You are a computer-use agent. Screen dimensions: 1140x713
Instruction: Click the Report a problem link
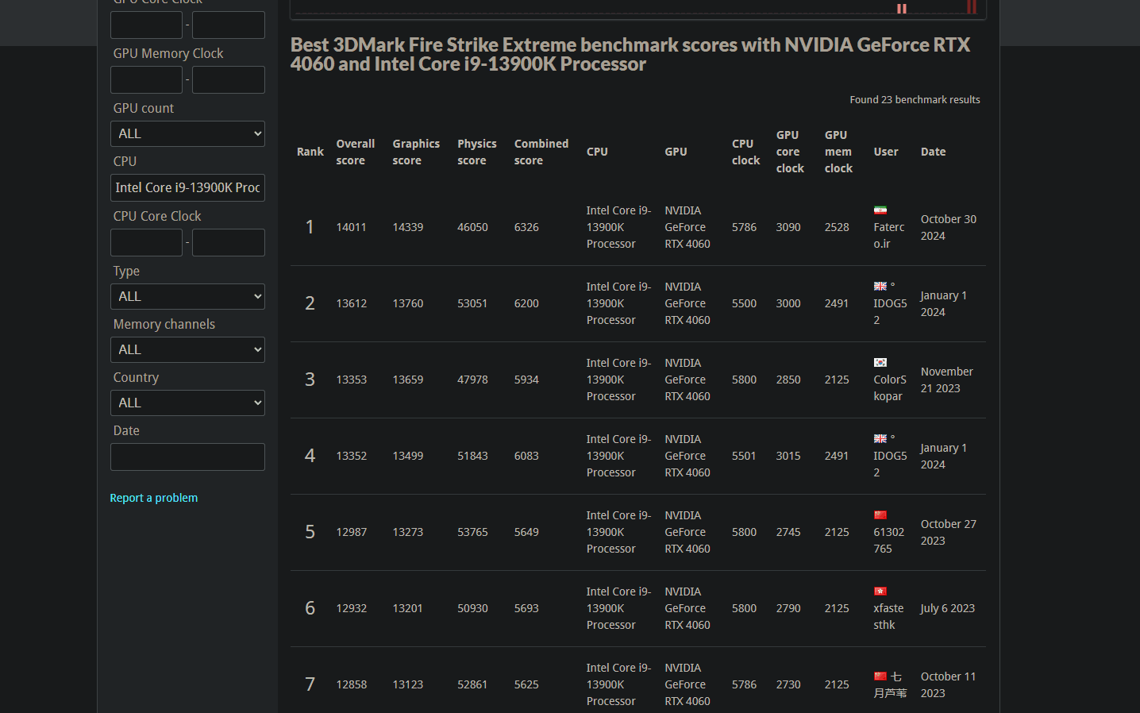pyautogui.click(x=154, y=498)
